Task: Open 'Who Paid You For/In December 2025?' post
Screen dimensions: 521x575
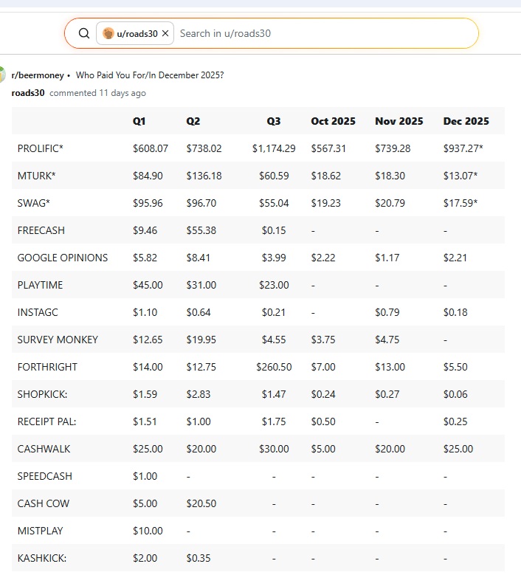Action: point(150,75)
